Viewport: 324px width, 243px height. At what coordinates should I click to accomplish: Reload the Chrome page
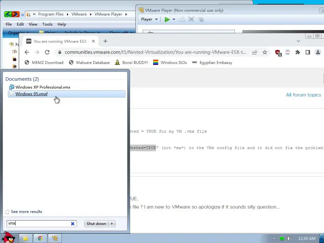(47, 52)
